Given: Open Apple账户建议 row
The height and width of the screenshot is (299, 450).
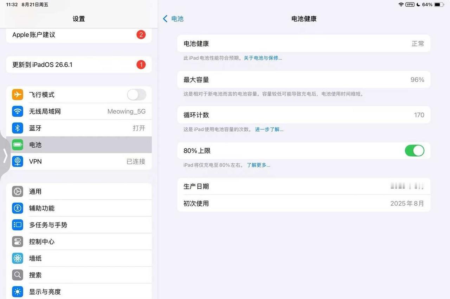Looking at the screenshot, I should 79,35.
